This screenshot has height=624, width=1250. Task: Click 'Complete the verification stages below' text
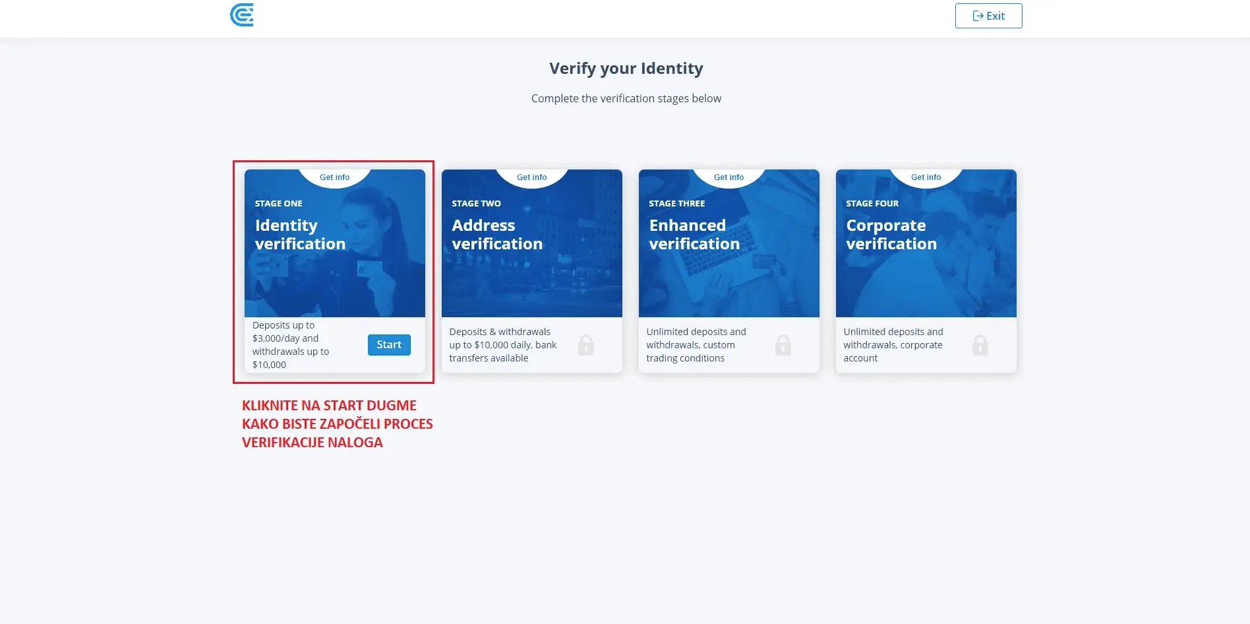tap(626, 98)
